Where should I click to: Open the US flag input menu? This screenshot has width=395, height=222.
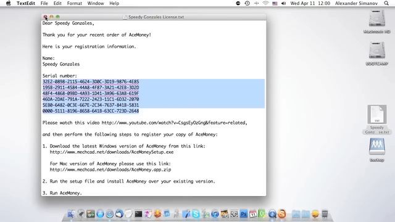[275, 3]
